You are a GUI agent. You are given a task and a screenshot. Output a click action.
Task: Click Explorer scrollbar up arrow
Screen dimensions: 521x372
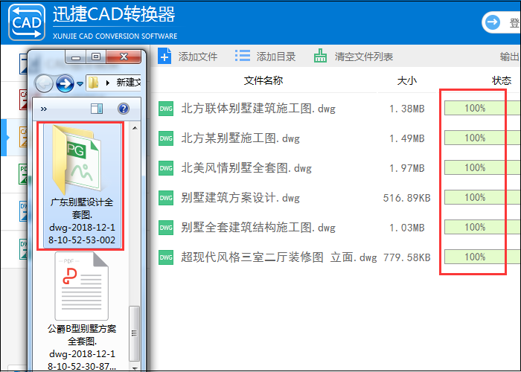coord(135,128)
